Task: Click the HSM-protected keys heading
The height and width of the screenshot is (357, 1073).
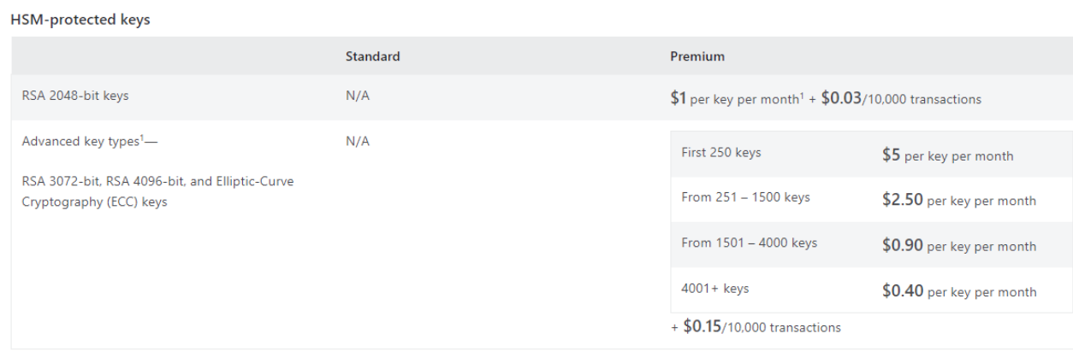Action: coord(80,20)
